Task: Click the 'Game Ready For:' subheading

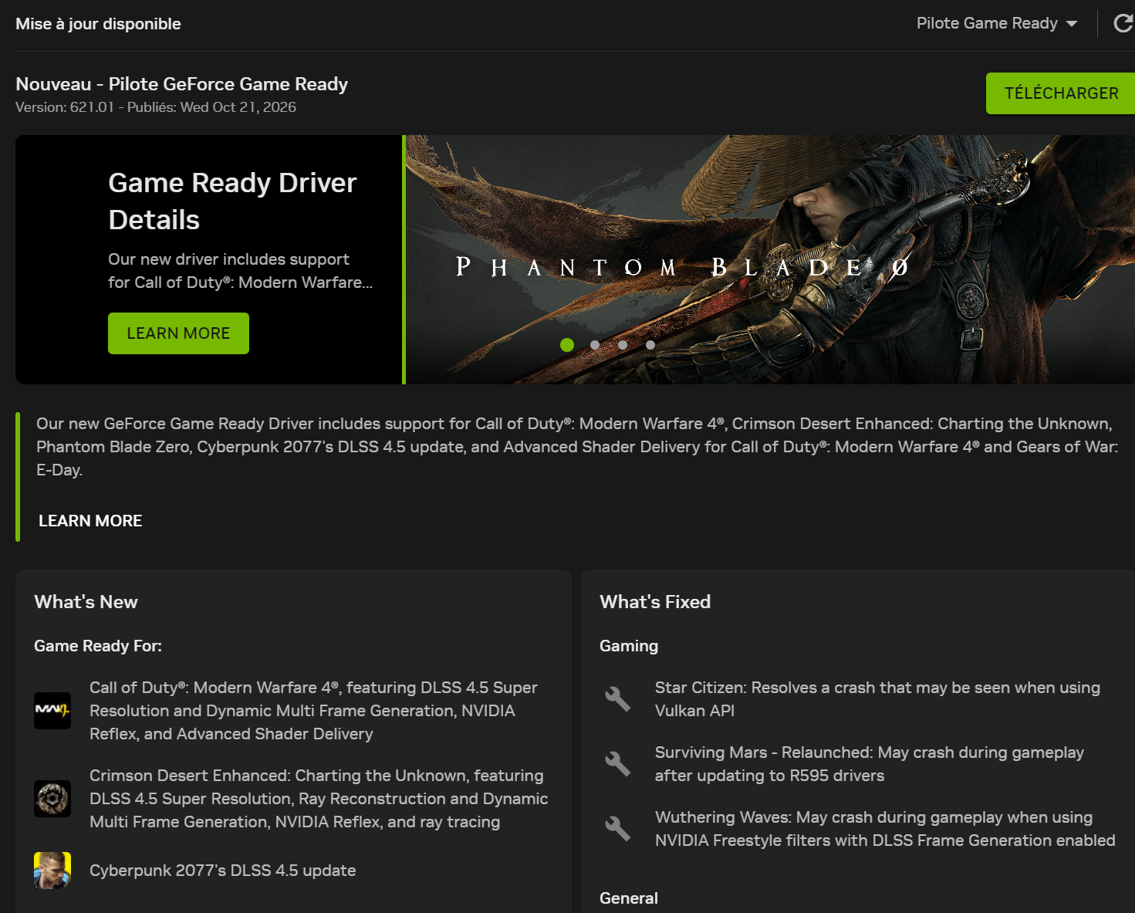Action: 98,646
